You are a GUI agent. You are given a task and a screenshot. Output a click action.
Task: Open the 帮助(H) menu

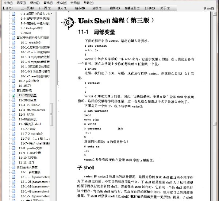[x=89, y=3]
